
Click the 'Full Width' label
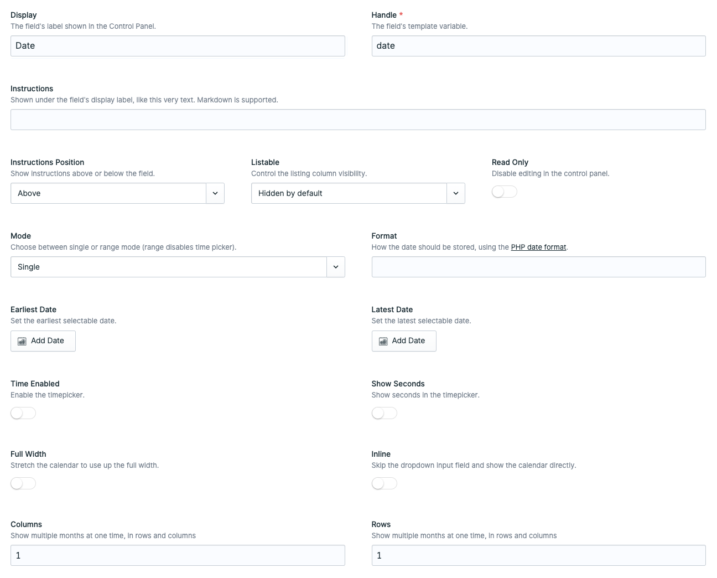(28, 454)
